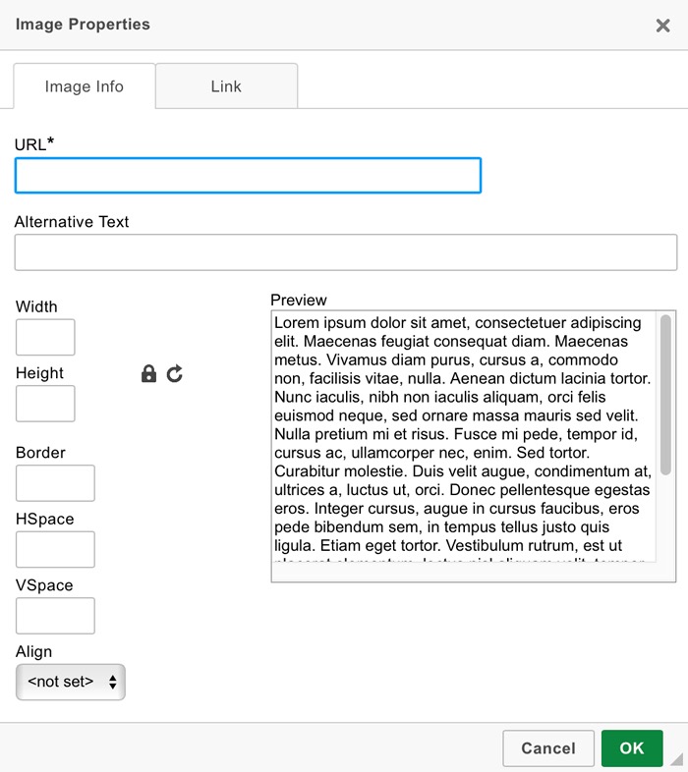Focus the Alternative Text field
Image resolution: width=688 pixels, height=772 pixels.
point(346,252)
